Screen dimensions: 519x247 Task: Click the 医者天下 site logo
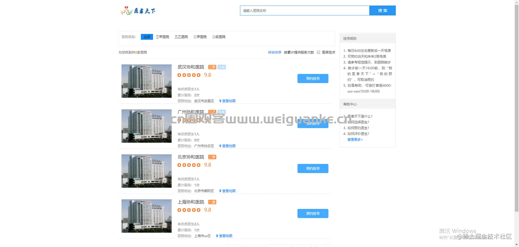point(138,11)
